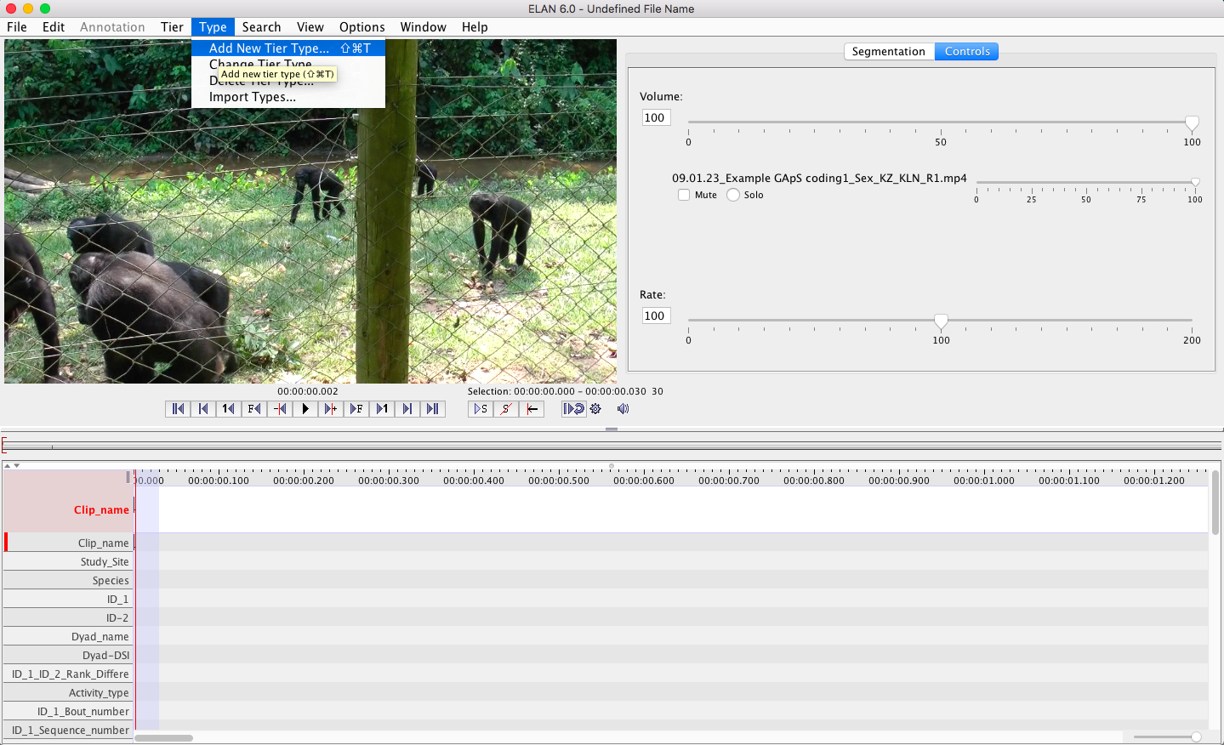Select the Solo radio button
Viewport: 1224px width, 745px height.
[733, 195]
